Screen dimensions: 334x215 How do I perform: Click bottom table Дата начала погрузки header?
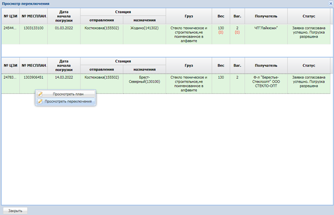coord(64,65)
